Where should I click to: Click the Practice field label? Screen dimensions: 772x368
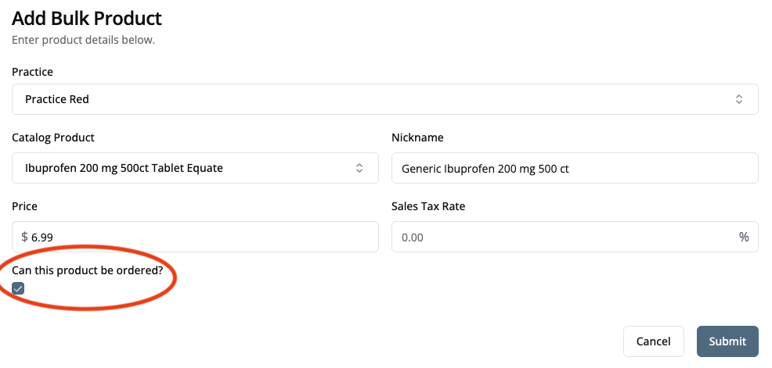click(x=33, y=72)
